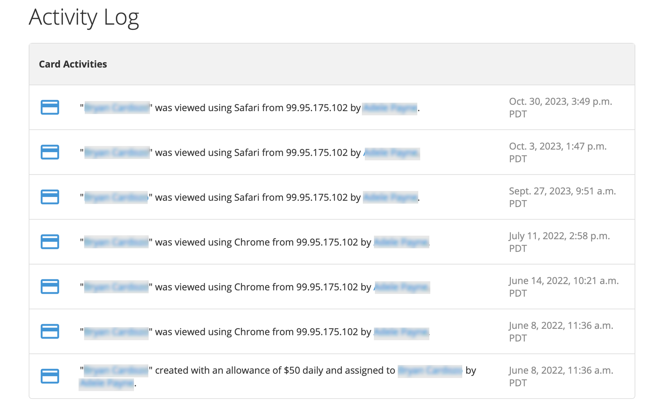652x409 pixels.
Task: Click the Activity Log page title
Action: pos(85,18)
